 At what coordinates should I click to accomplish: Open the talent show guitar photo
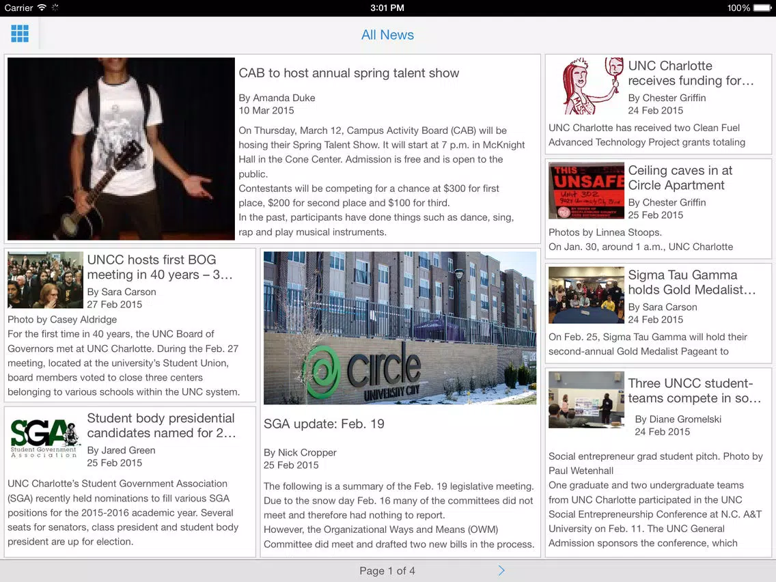pos(122,149)
